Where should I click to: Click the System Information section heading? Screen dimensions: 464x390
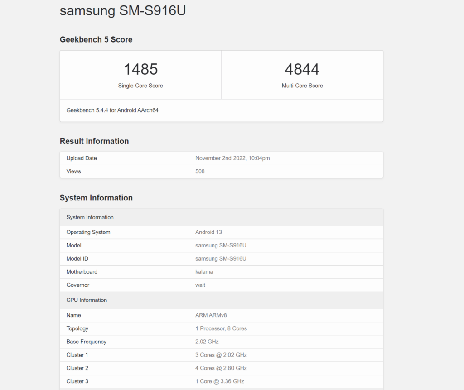(96, 198)
